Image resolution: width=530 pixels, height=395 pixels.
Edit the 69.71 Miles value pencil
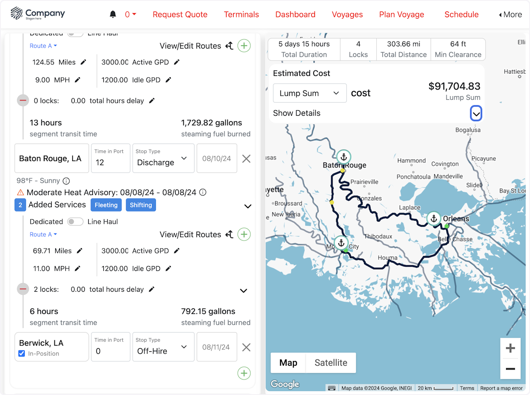[x=80, y=251]
